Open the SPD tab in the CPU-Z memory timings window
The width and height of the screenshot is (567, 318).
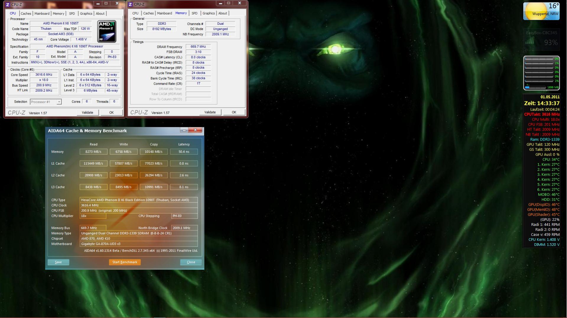click(194, 13)
